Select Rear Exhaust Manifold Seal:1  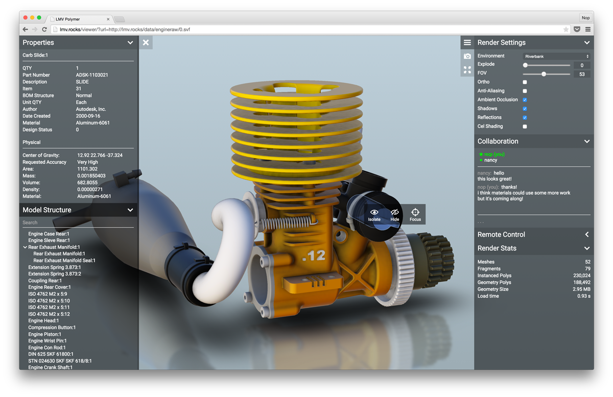point(64,260)
